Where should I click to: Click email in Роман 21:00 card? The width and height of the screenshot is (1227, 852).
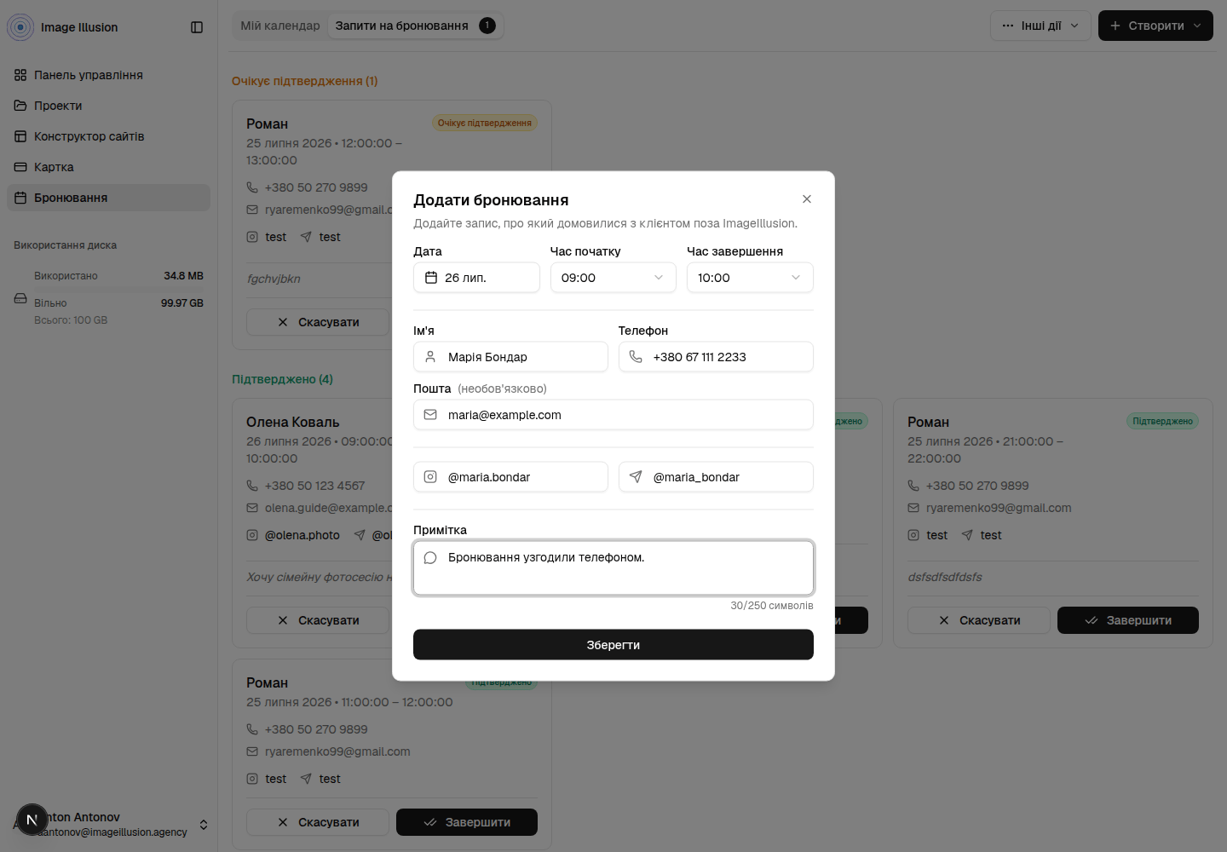click(x=999, y=508)
